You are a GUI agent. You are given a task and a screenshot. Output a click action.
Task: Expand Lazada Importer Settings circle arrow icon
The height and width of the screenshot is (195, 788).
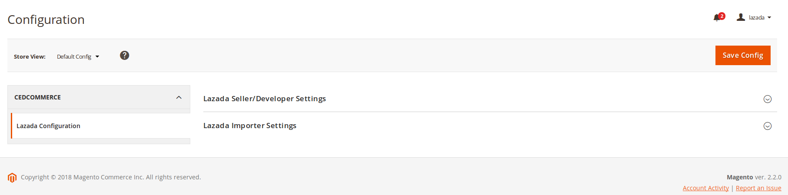pyautogui.click(x=768, y=126)
